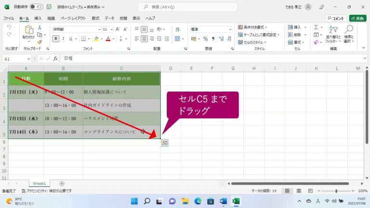The image size is (370, 208).
Task: Switch to Page Layout view icon
Action: pos(299,191)
